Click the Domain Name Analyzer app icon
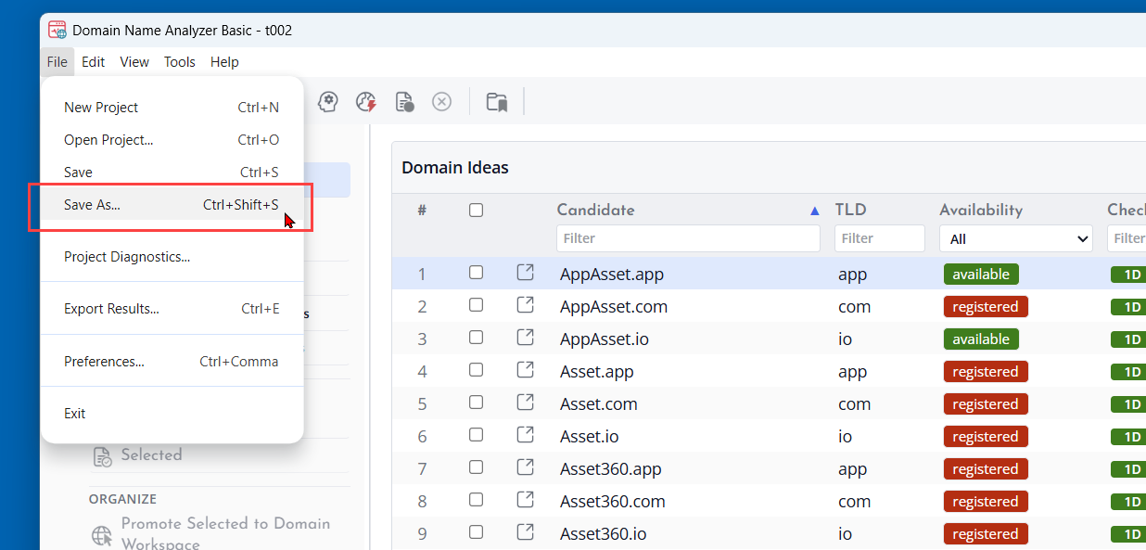Image resolution: width=1146 pixels, height=550 pixels. (x=57, y=30)
